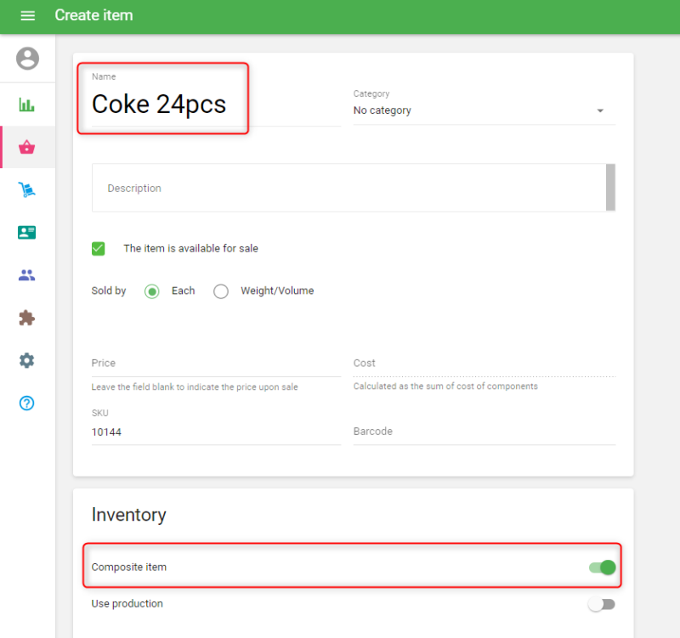Uncheck 'The item is available for sale'
Viewport: 680px width, 638px height.
pos(99,249)
